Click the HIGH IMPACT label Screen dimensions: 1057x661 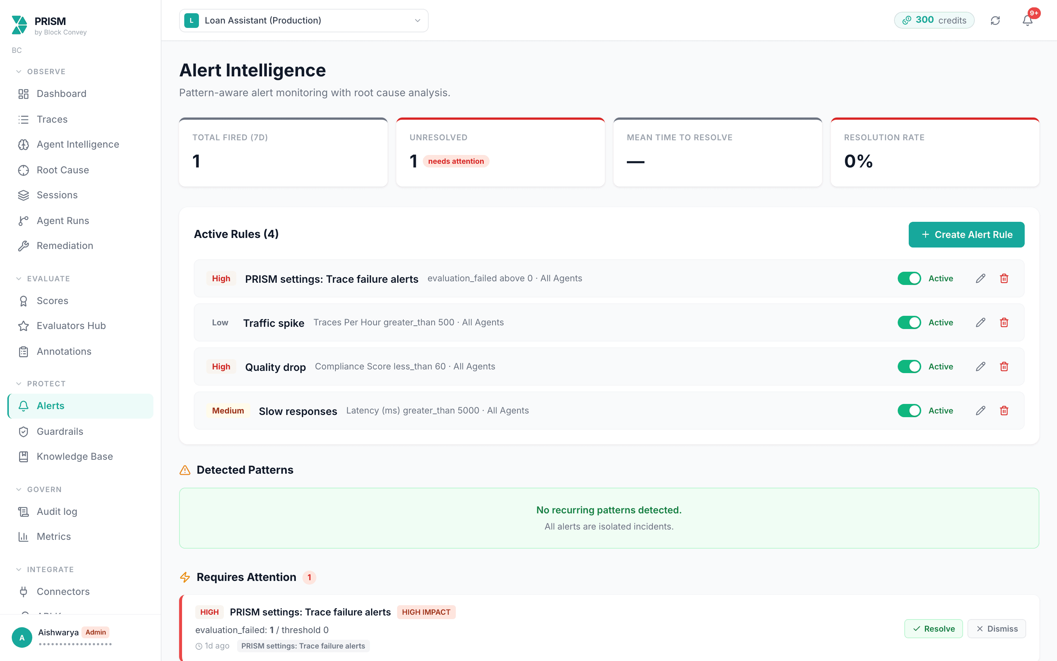click(426, 612)
